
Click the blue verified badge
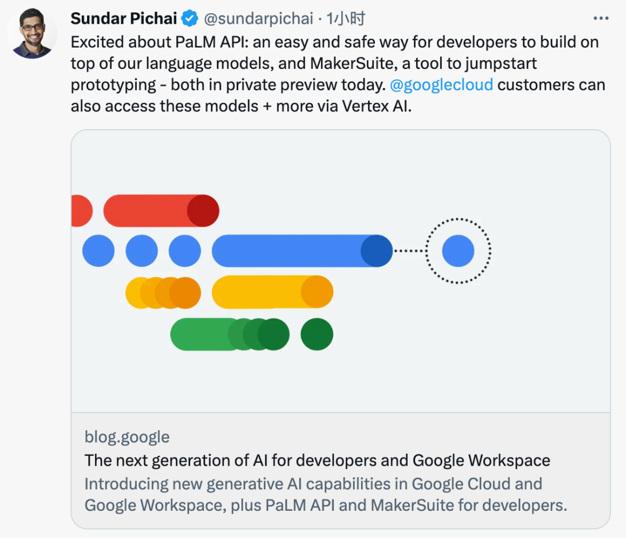pyautogui.click(x=190, y=19)
